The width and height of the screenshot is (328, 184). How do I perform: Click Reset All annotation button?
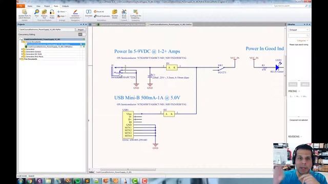pyautogui.click(x=99, y=12)
